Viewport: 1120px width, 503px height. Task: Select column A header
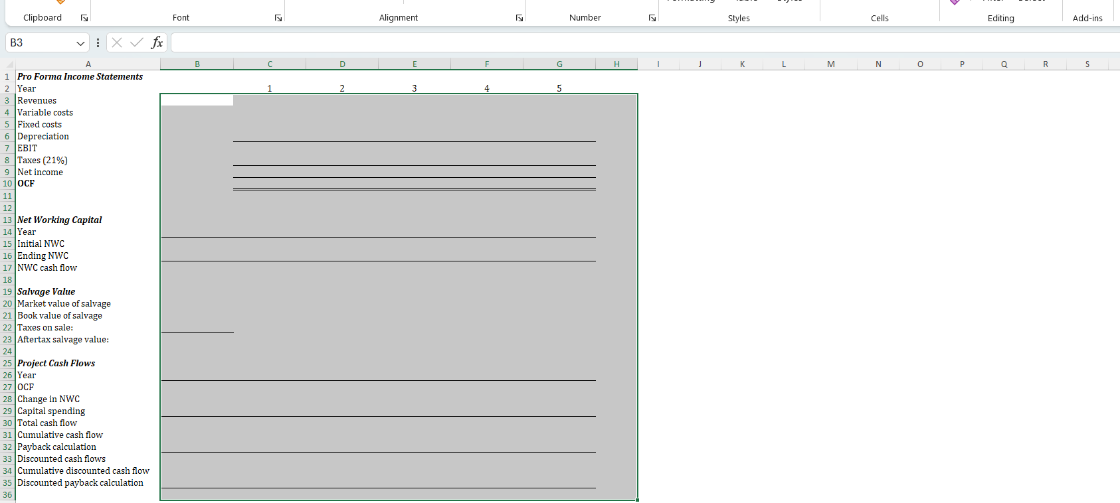(x=88, y=64)
